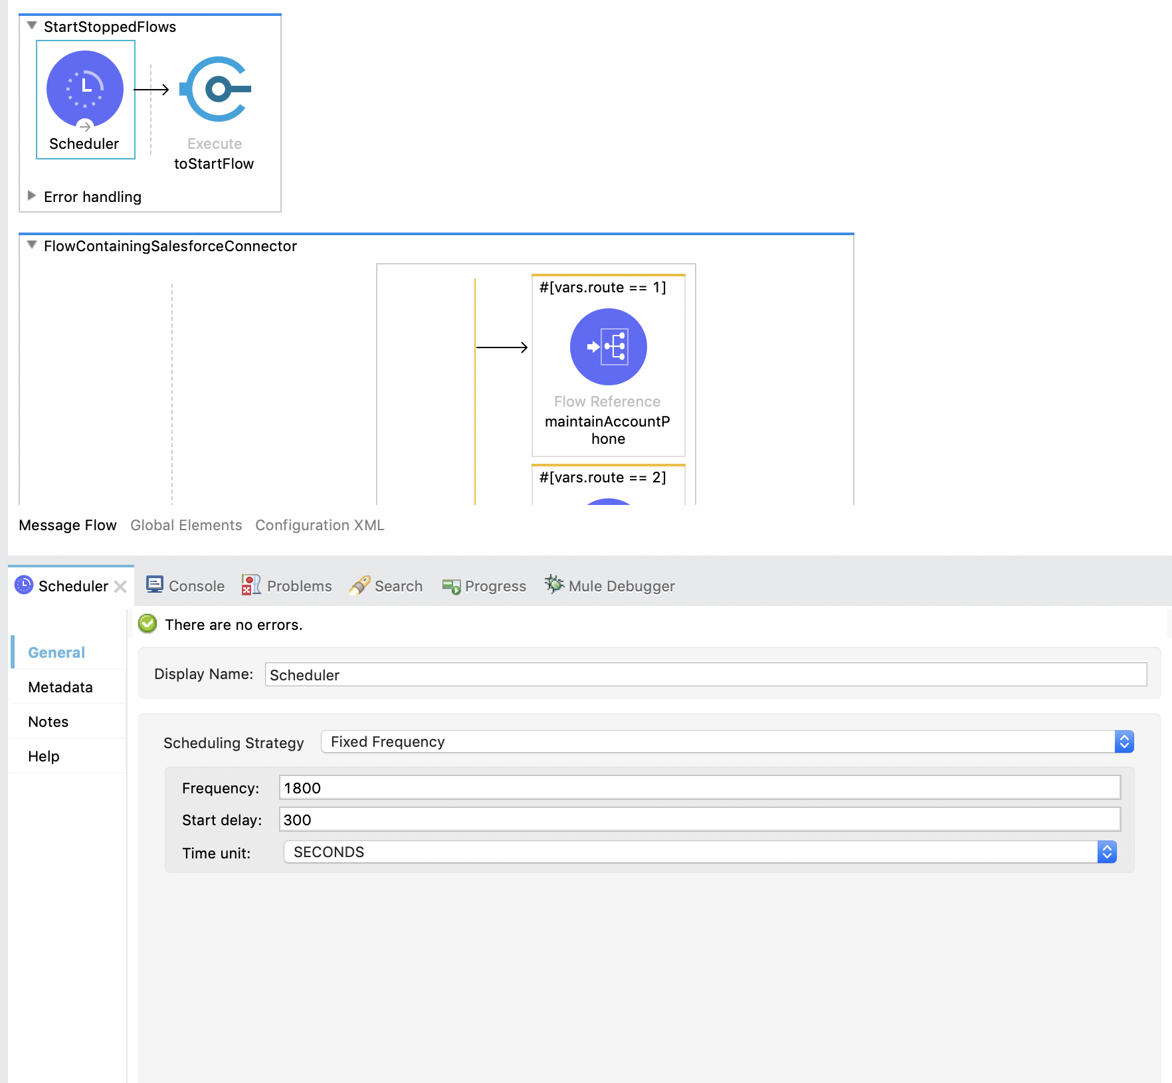Select the maintainAccountPhone Flow Reference icon
1172x1083 pixels.
coord(608,347)
